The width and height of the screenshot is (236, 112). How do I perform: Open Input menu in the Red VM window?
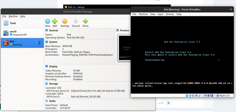click(x=160, y=14)
